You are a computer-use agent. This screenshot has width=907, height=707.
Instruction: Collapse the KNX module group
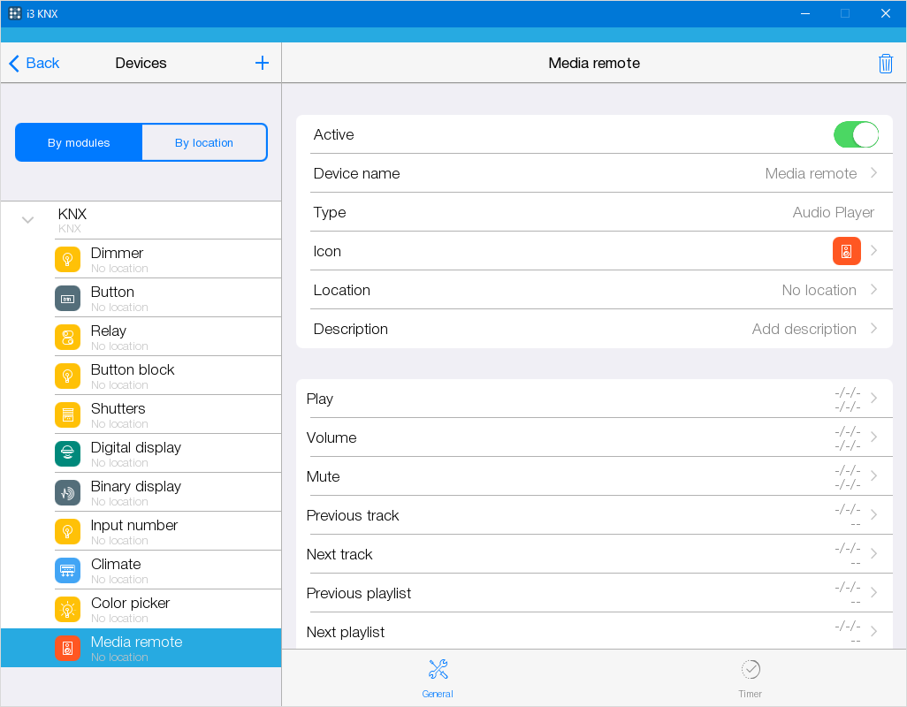(x=28, y=220)
